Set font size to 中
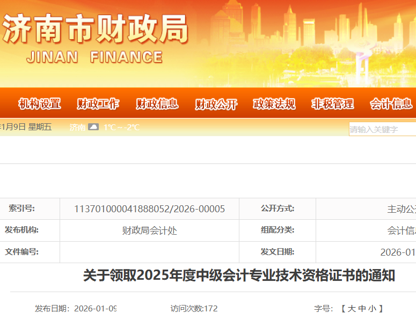Screen dimensions: 416x328 tap(363, 309)
